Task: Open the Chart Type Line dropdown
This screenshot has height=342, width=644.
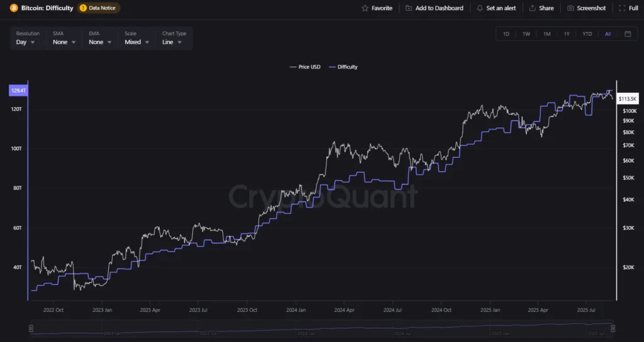Action: click(x=174, y=38)
